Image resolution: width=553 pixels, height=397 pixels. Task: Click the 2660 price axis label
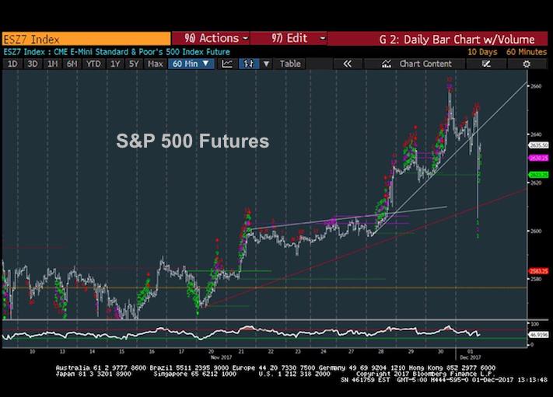click(x=536, y=86)
